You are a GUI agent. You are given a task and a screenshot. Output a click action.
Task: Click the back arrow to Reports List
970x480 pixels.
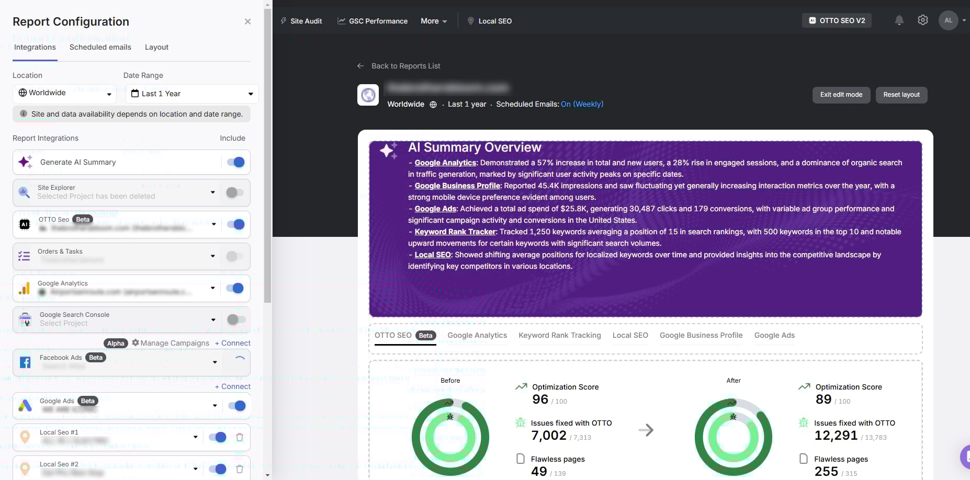[360, 66]
